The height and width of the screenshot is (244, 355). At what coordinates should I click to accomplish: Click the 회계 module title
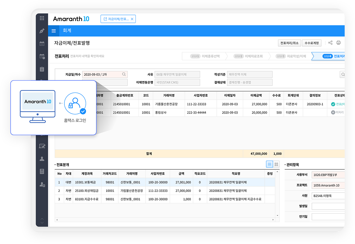click(67, 31)
